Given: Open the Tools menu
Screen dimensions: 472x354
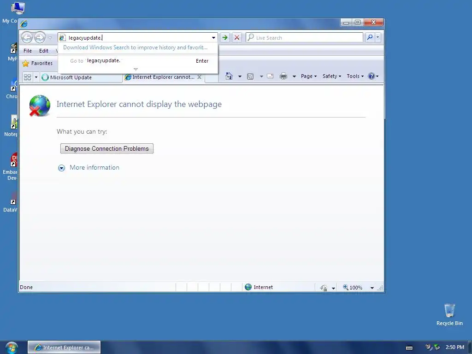Looking at the screenshot, I should pyautogui.click(x=355, y=76).
